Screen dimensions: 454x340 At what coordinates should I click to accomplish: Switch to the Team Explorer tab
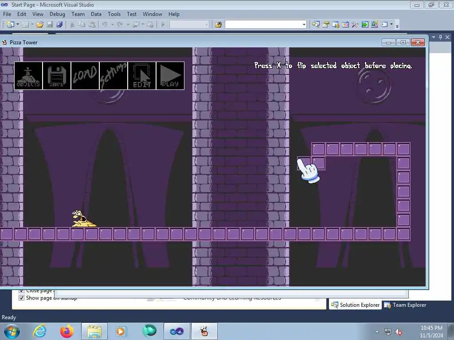tap(405, 305)
